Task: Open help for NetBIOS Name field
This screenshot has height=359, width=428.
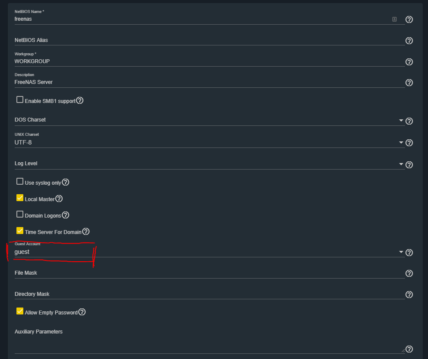Action: point(409,19)
